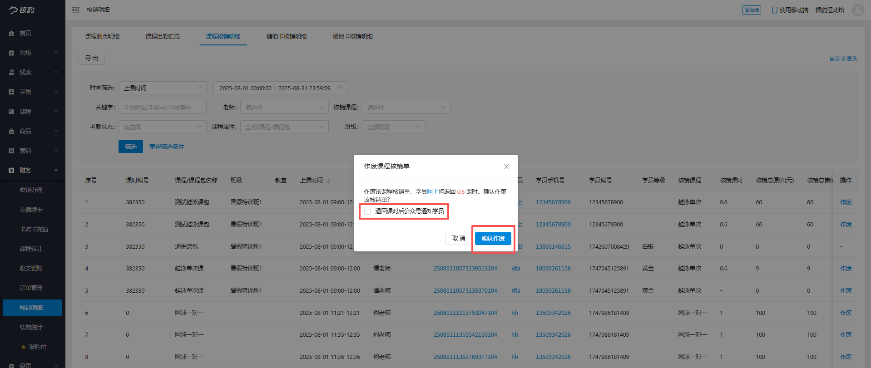
Task: Click the 学员 sidebar icon
Action: pos(11,92)
